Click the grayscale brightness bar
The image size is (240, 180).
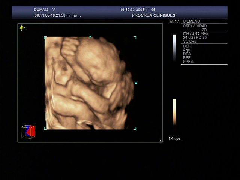[x=174, y=48]
